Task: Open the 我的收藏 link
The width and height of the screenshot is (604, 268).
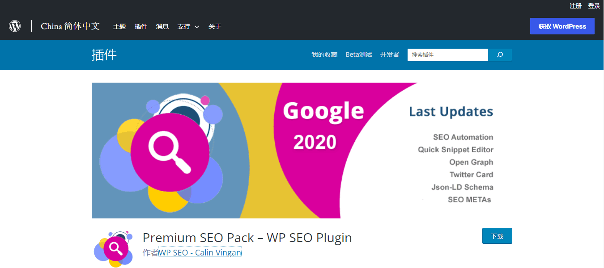Action: coord(324,54)
